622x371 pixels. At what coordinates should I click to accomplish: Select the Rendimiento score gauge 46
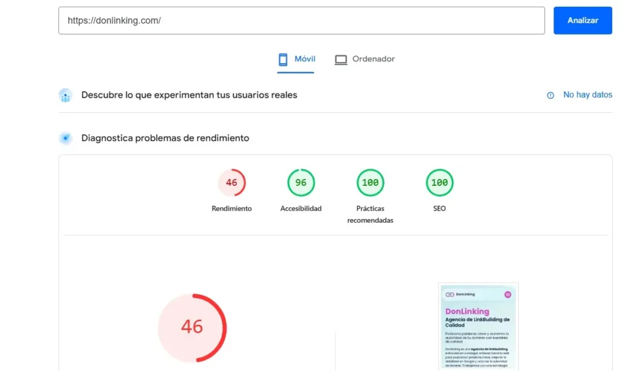[x=231, y=182]
